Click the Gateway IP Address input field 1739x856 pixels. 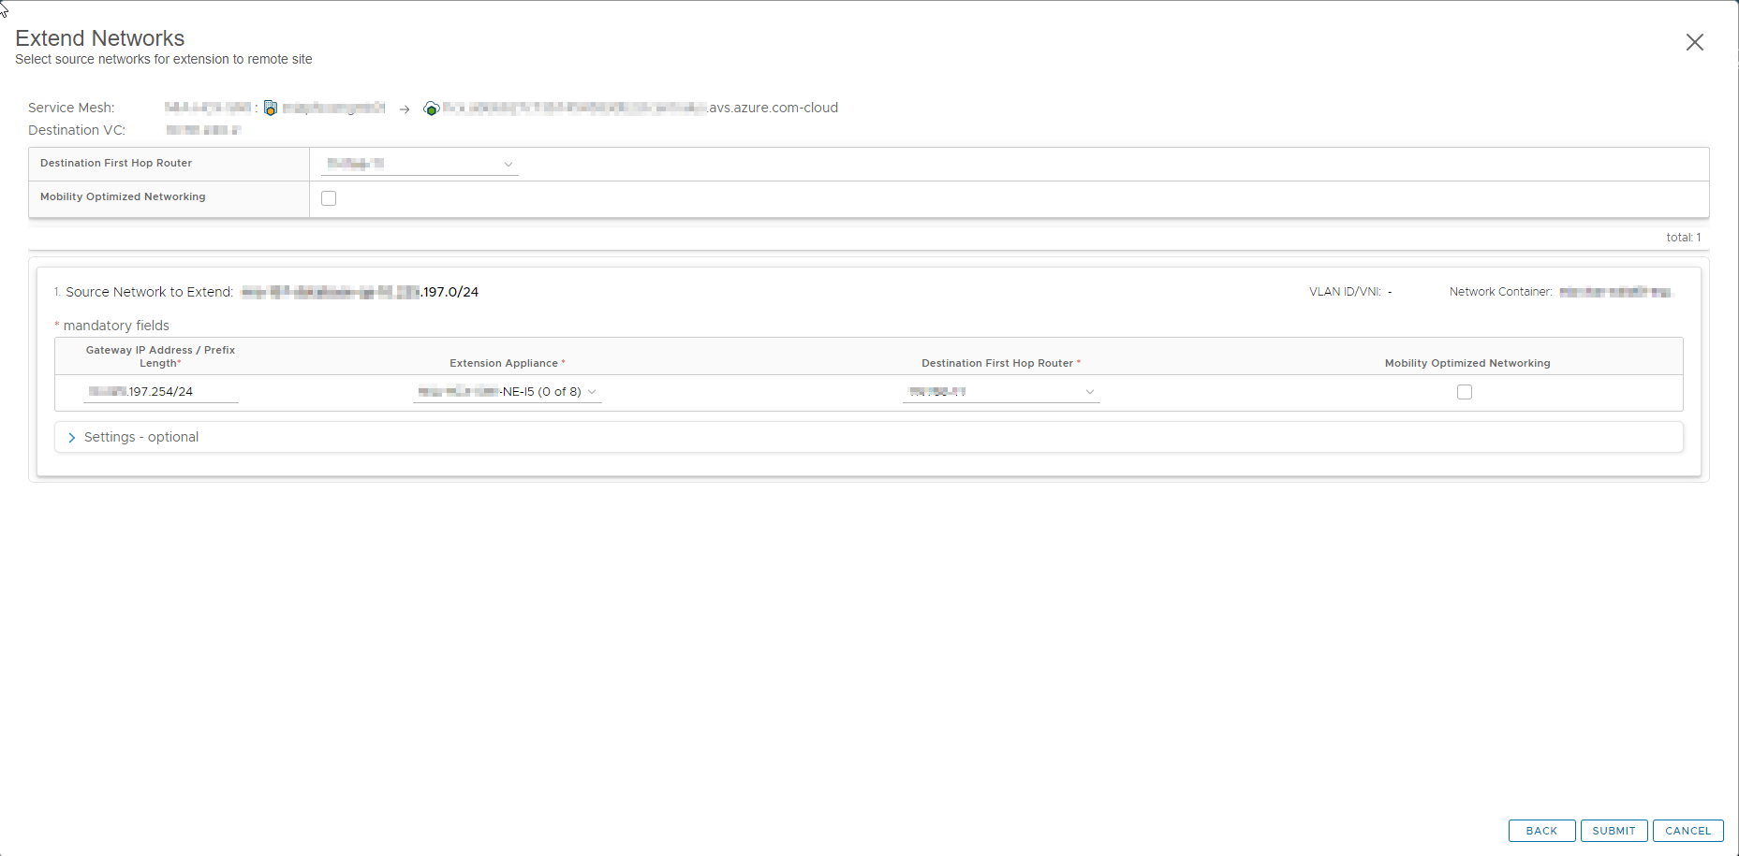point(161,392)
